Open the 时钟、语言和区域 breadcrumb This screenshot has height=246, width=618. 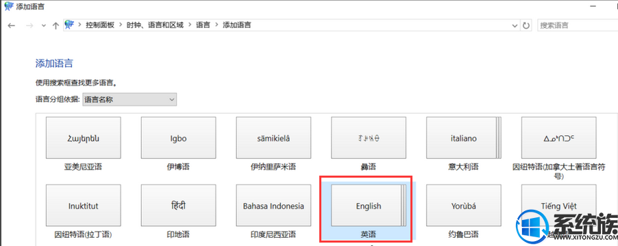click(x=155, y=25)
